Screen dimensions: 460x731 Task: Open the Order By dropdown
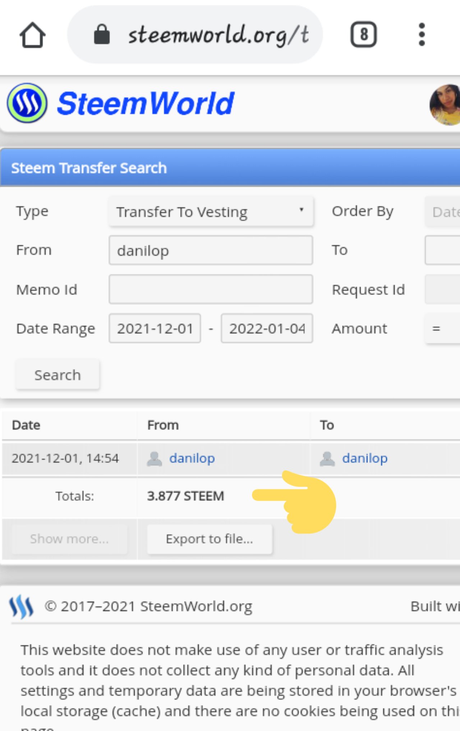click(442, 212)
